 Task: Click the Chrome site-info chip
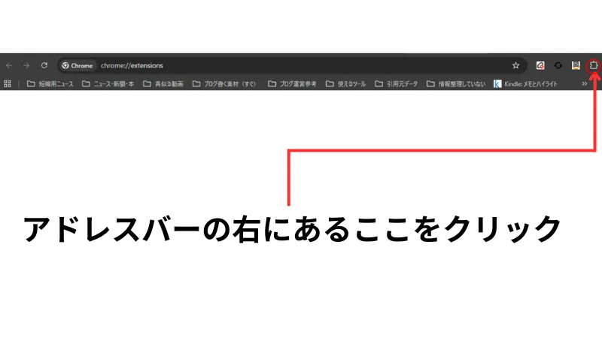[78, 65]
